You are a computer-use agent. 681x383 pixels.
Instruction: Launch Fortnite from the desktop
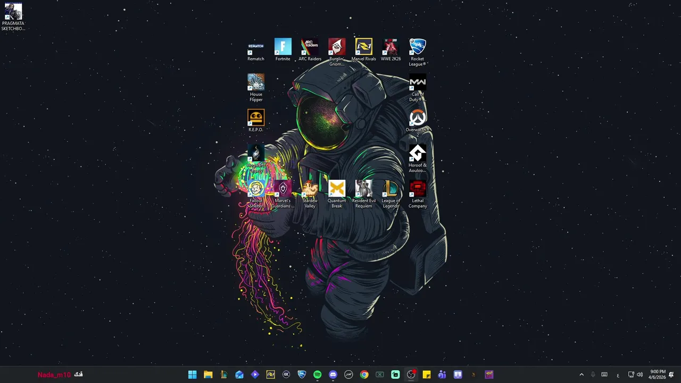(x=283, y=51)
